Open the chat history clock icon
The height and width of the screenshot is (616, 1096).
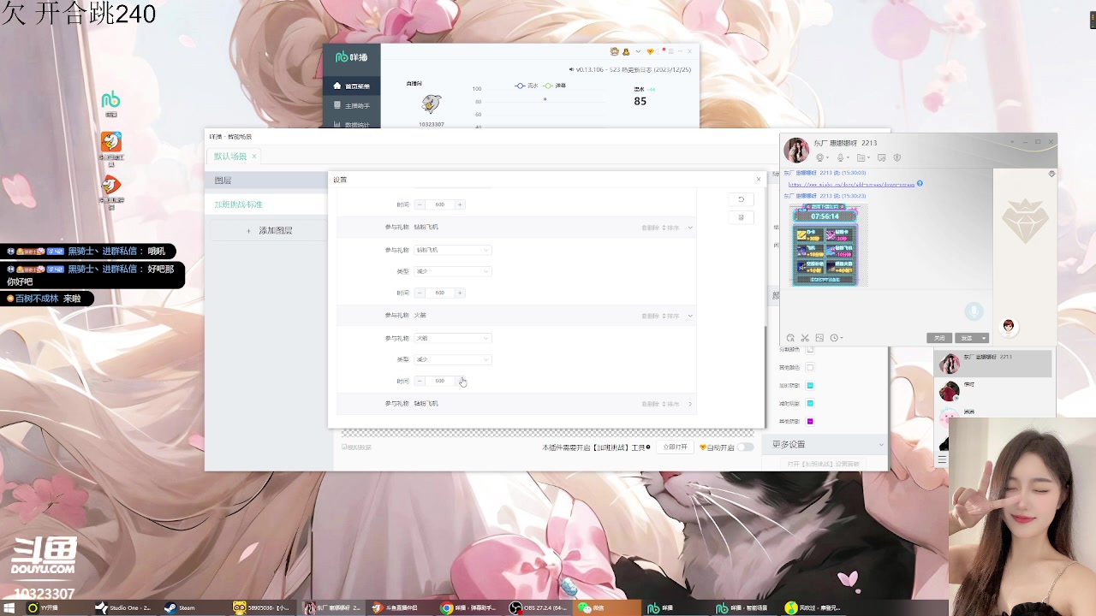pos(834,338)
